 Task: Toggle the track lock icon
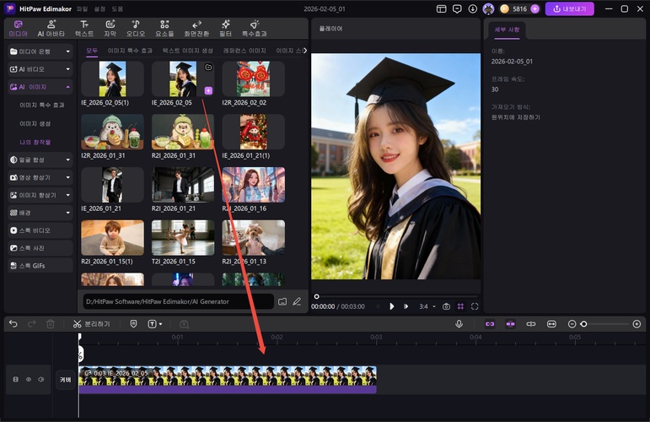[x=15, y=380]
